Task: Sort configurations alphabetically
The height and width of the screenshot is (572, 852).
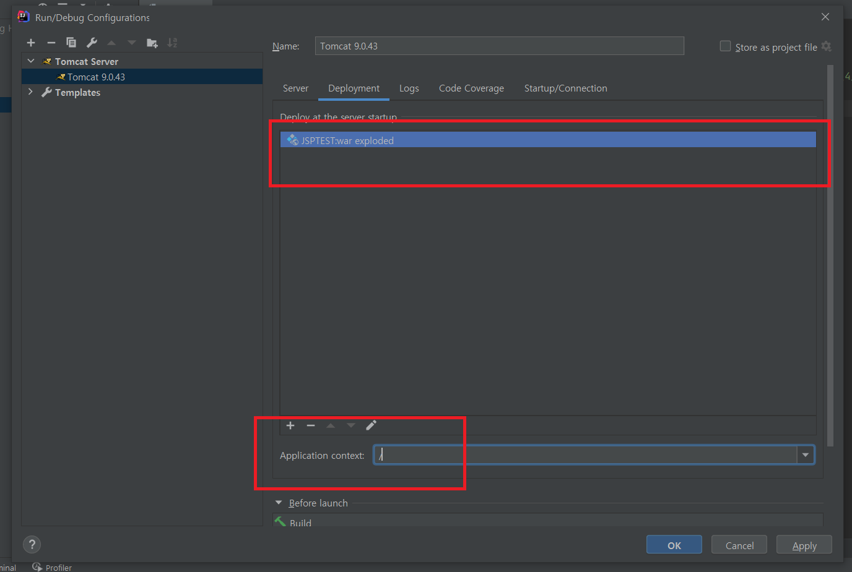Action: tap(172, 43)
